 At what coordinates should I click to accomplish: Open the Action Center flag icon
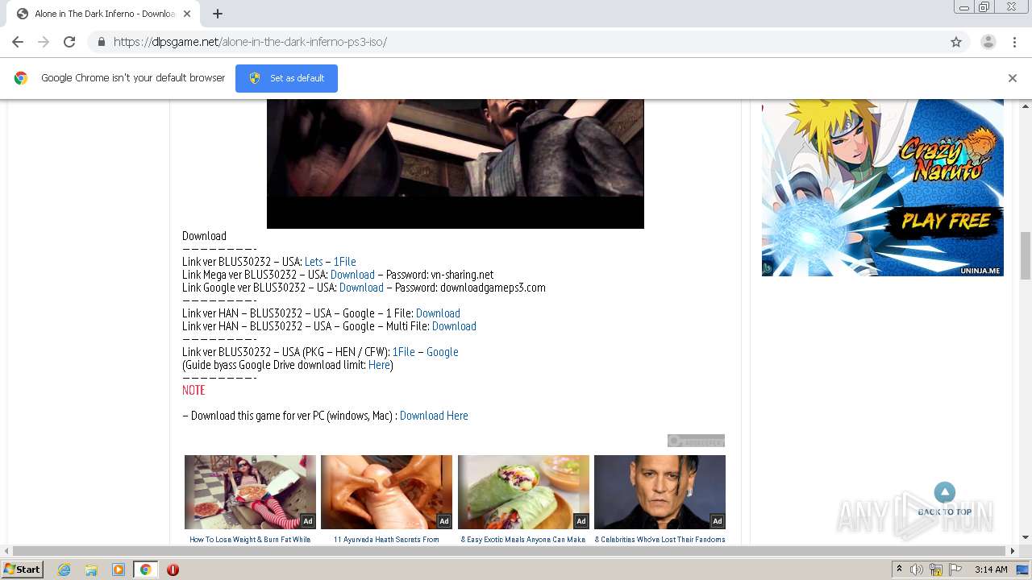pyautogui.click(x=955, y=570)
